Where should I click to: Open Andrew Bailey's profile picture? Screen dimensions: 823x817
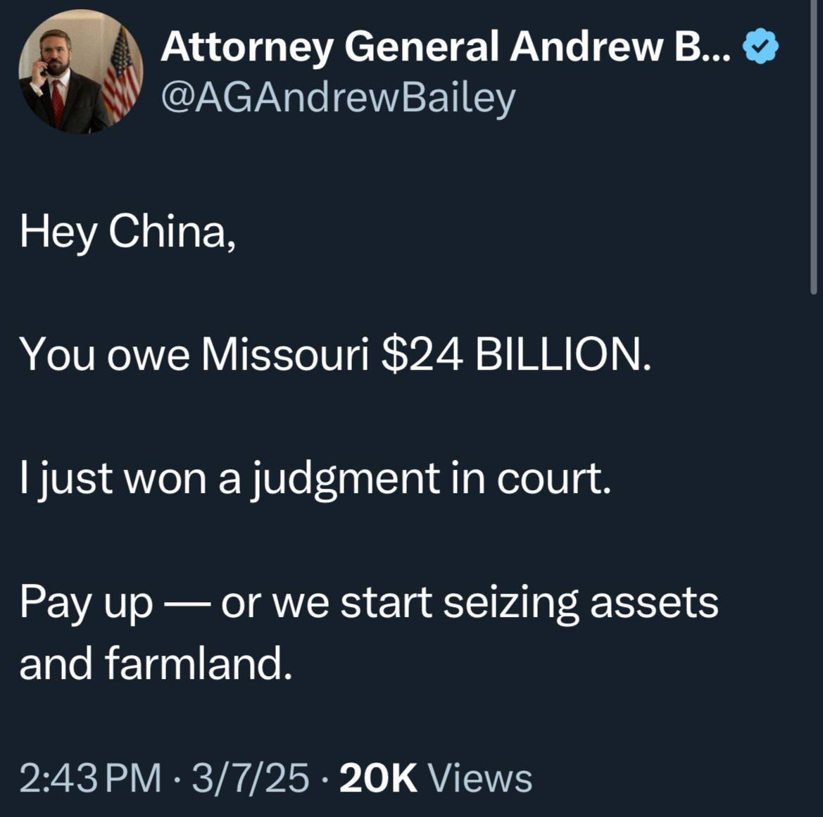click(x=81, y=71)
